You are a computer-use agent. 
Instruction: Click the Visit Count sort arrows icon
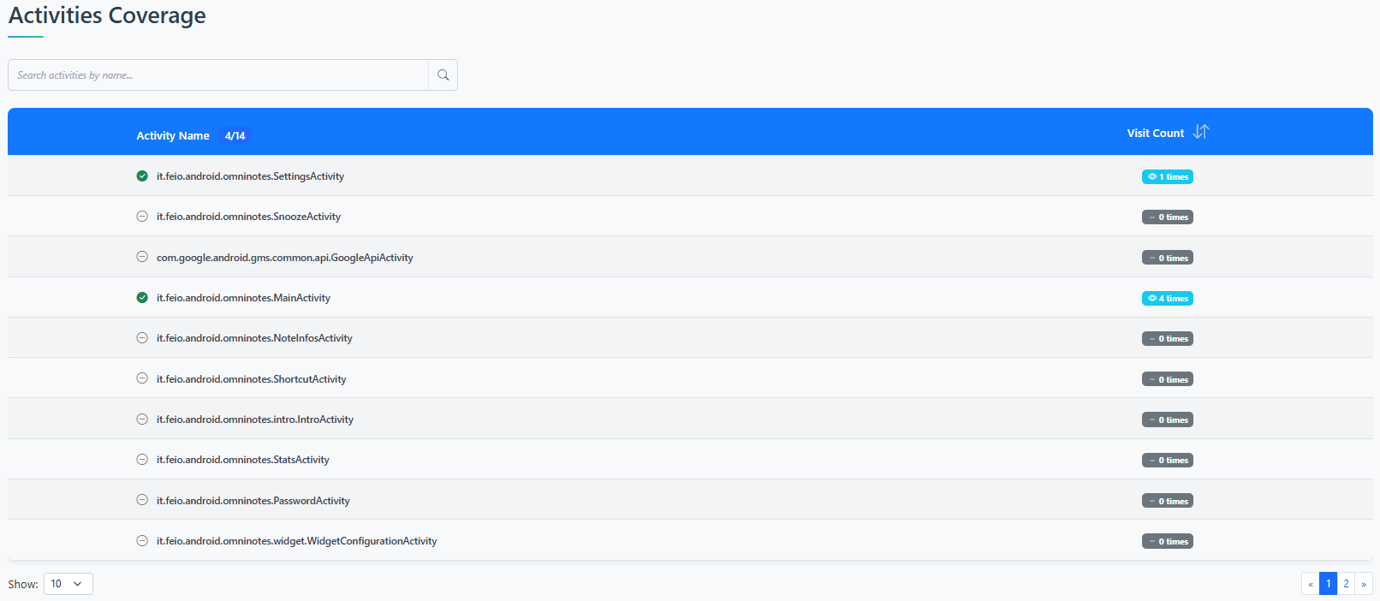tap(1200, 132)
